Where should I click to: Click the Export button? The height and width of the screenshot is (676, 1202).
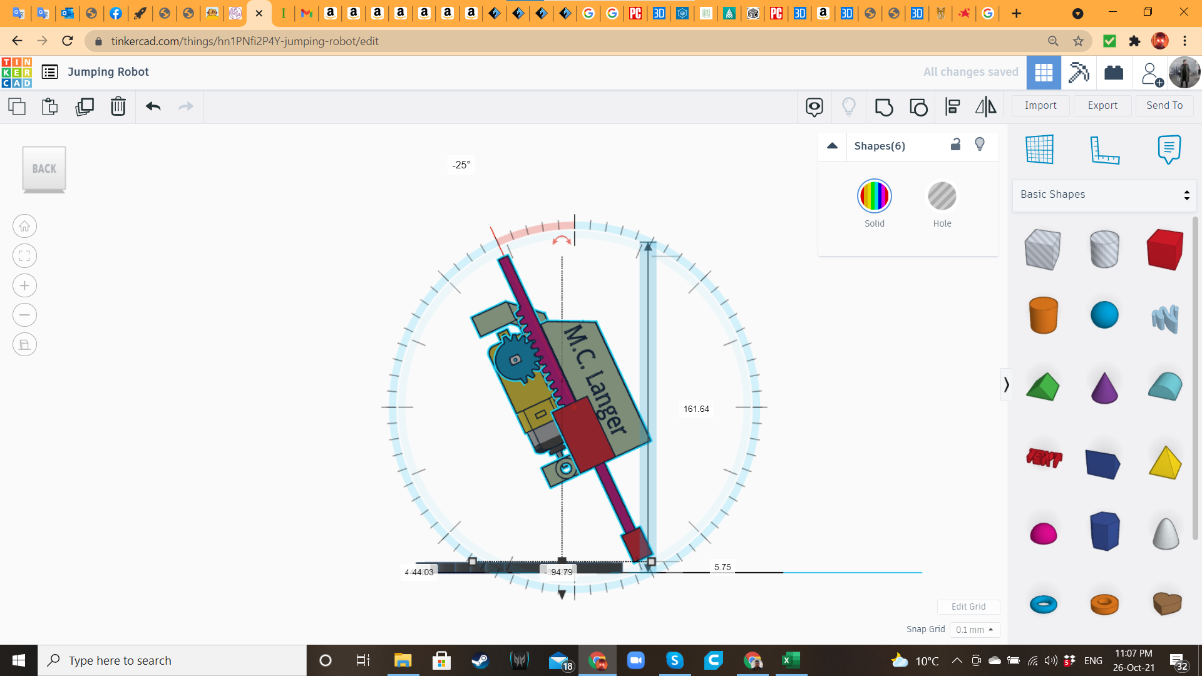(1102, 106)
